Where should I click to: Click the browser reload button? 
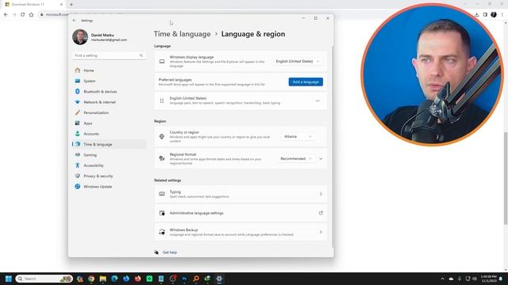23,14
